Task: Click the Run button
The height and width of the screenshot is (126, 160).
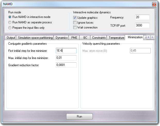Action: point(79,116)
